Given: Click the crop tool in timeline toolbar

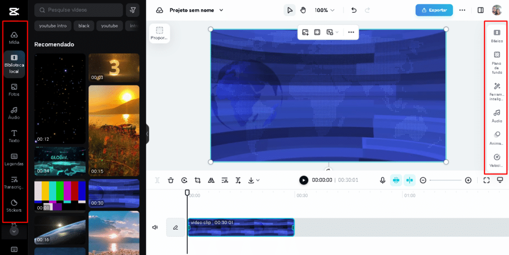Looking at the screenshot, I should 197,180.
